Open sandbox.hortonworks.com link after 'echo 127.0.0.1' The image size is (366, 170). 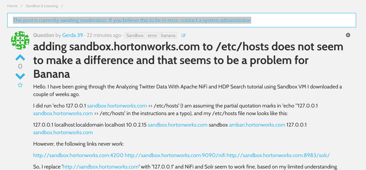[x=117, y=106]
